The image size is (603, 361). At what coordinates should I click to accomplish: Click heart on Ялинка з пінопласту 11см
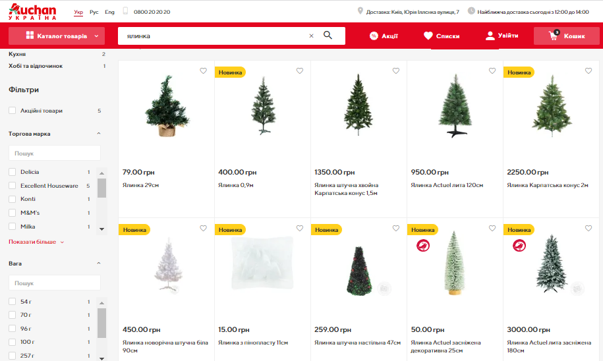pyautogui.click(x=300, y=229)
